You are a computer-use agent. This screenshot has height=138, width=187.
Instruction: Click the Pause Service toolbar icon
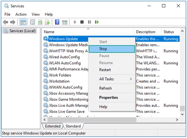(89, 22)
